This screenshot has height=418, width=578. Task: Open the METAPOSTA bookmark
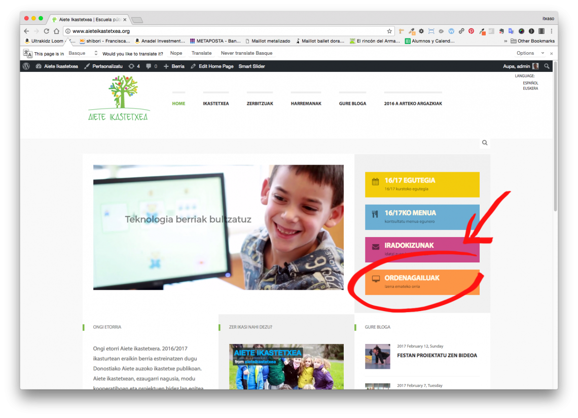(x=215, y=41)
